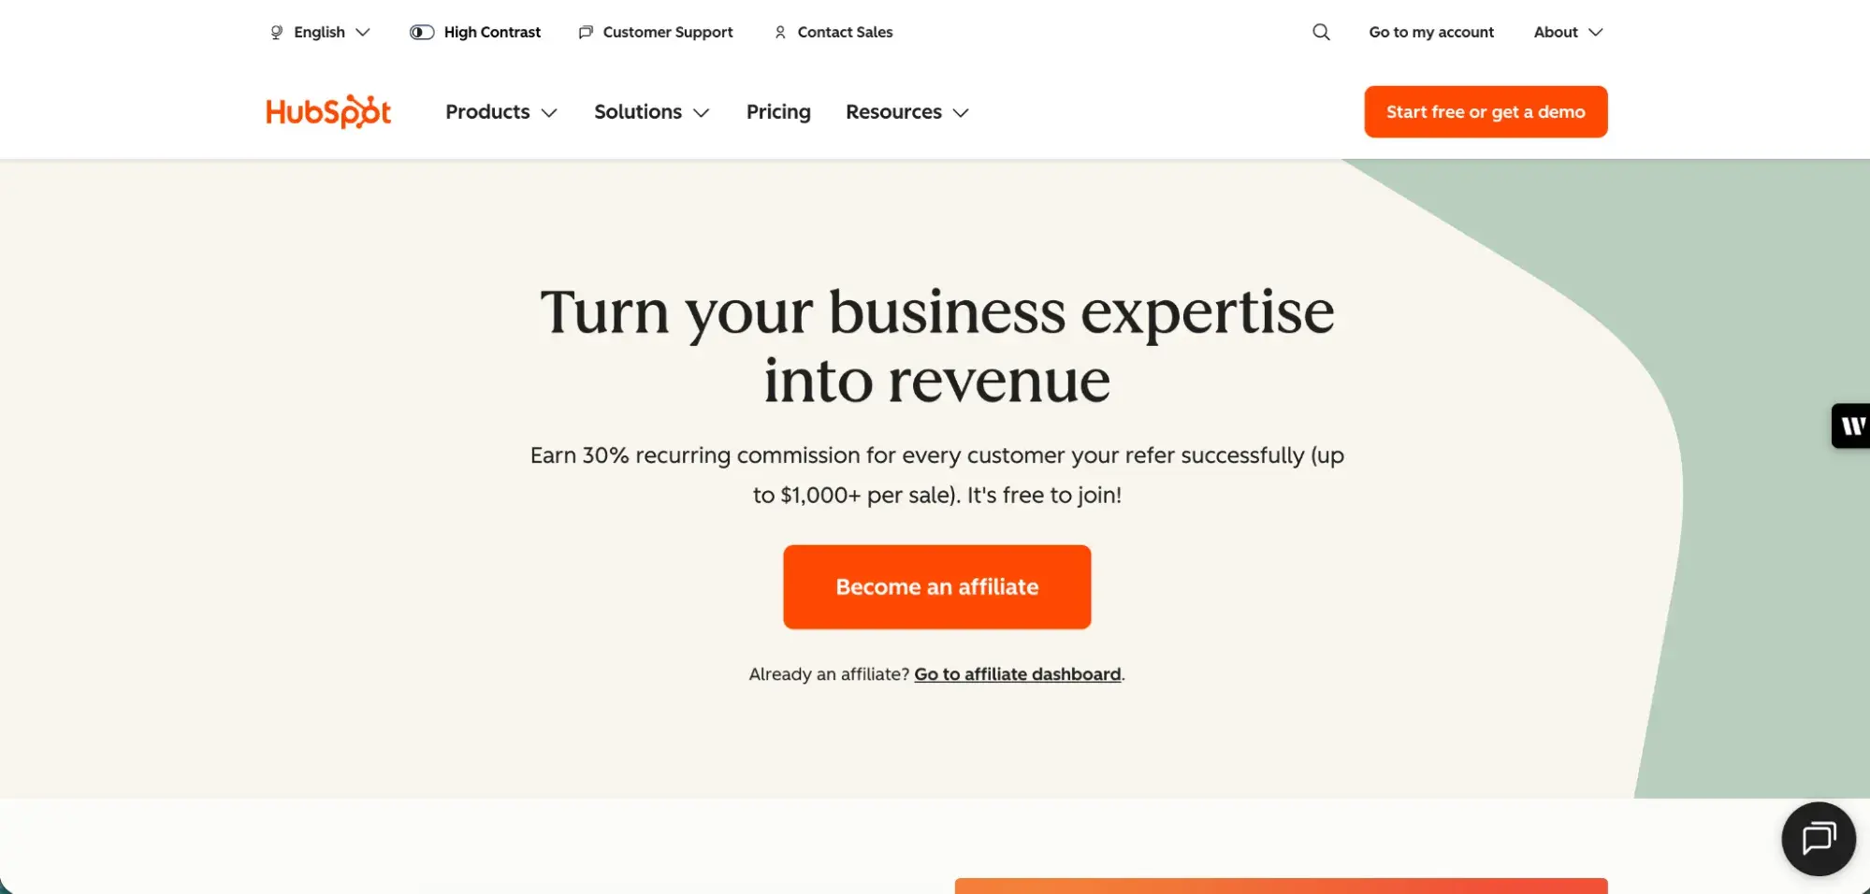Click the High Contrast circle icon
This screenshot has width=1870, height=894.
click(420, 32)
